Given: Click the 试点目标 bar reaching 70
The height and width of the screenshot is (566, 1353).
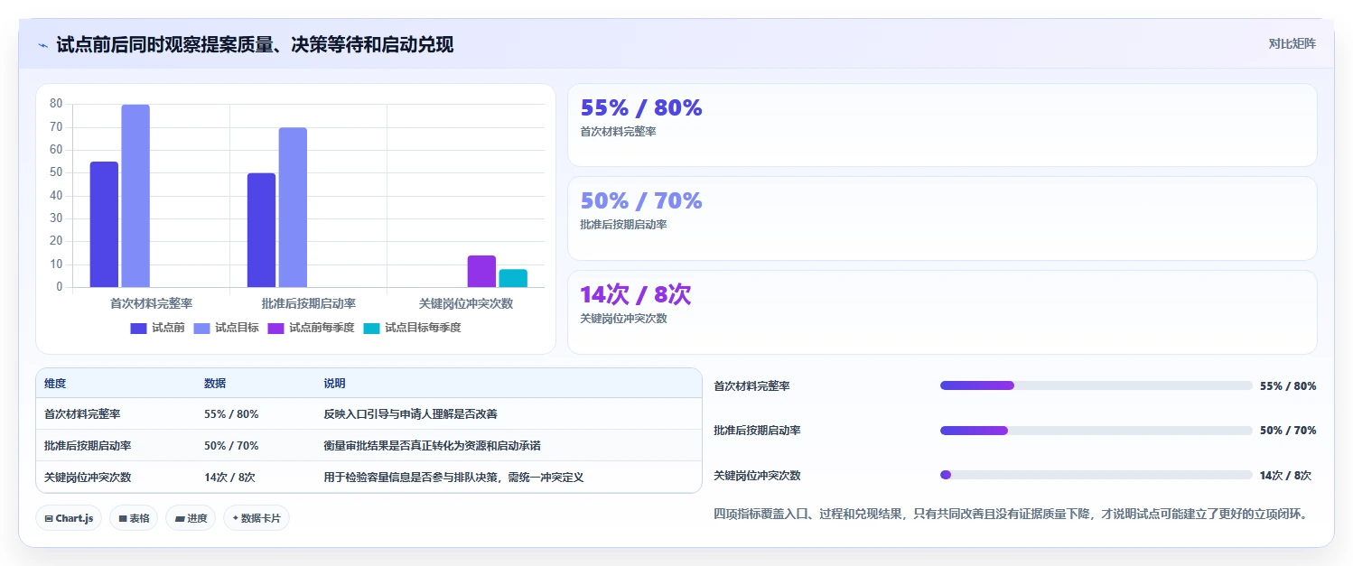Looking at the screenshot, I should (x=293, y=208).
